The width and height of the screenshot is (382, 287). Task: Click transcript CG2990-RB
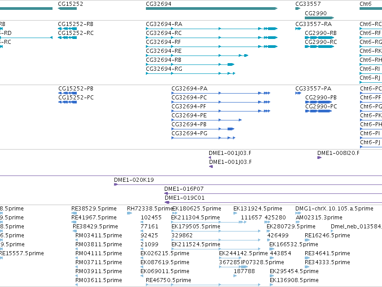point(321,33)
